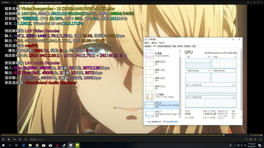This screenshot has height=148, width=264.
Task: Pause playback in PotPlayer
Action: click(3, 139)
